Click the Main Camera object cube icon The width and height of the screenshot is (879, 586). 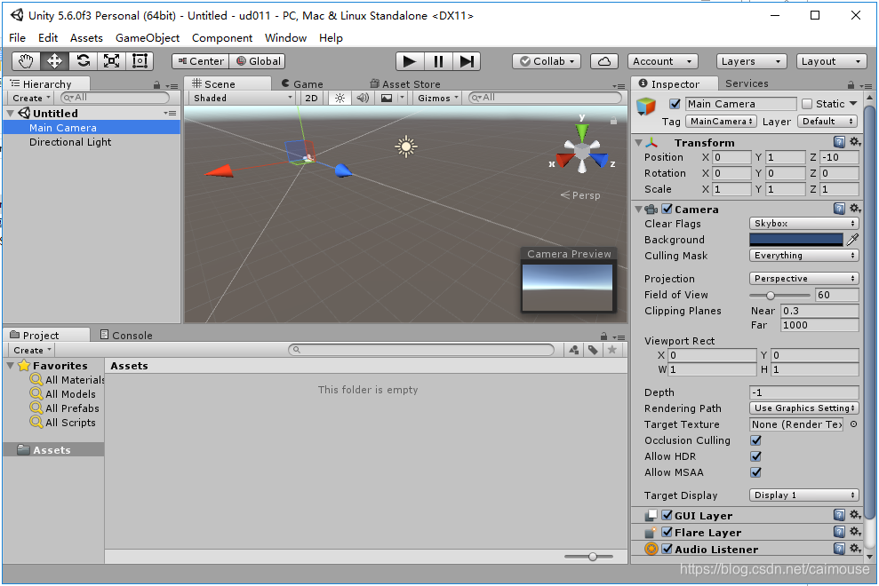(646, 107)
